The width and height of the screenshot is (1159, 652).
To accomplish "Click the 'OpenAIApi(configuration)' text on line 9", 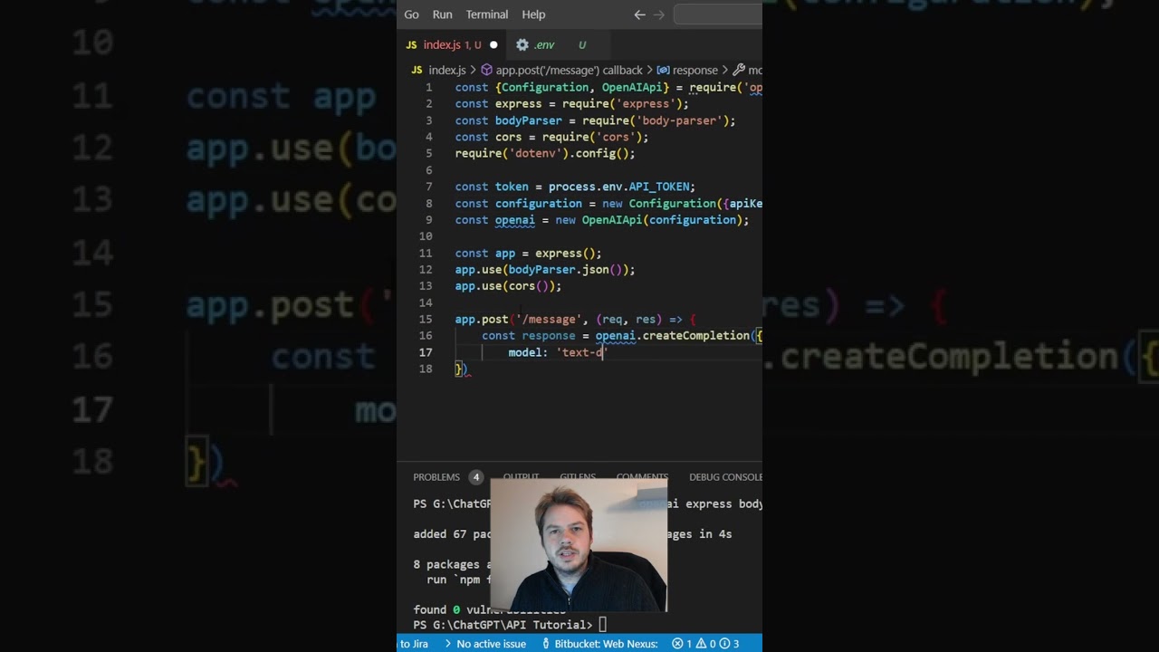I will [x=662, y=220].
